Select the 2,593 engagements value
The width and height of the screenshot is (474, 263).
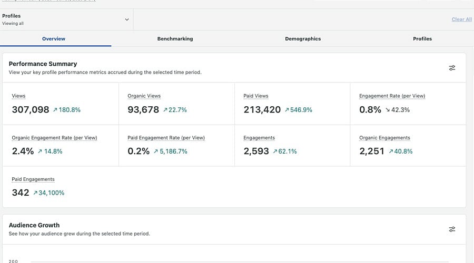pyautogui.click(x=256, y=151)
